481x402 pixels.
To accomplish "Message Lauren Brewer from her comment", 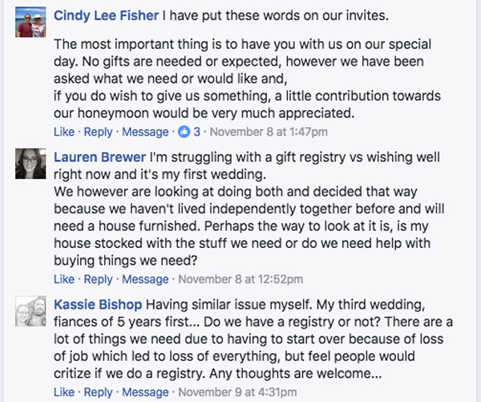I will click(146, 280).
